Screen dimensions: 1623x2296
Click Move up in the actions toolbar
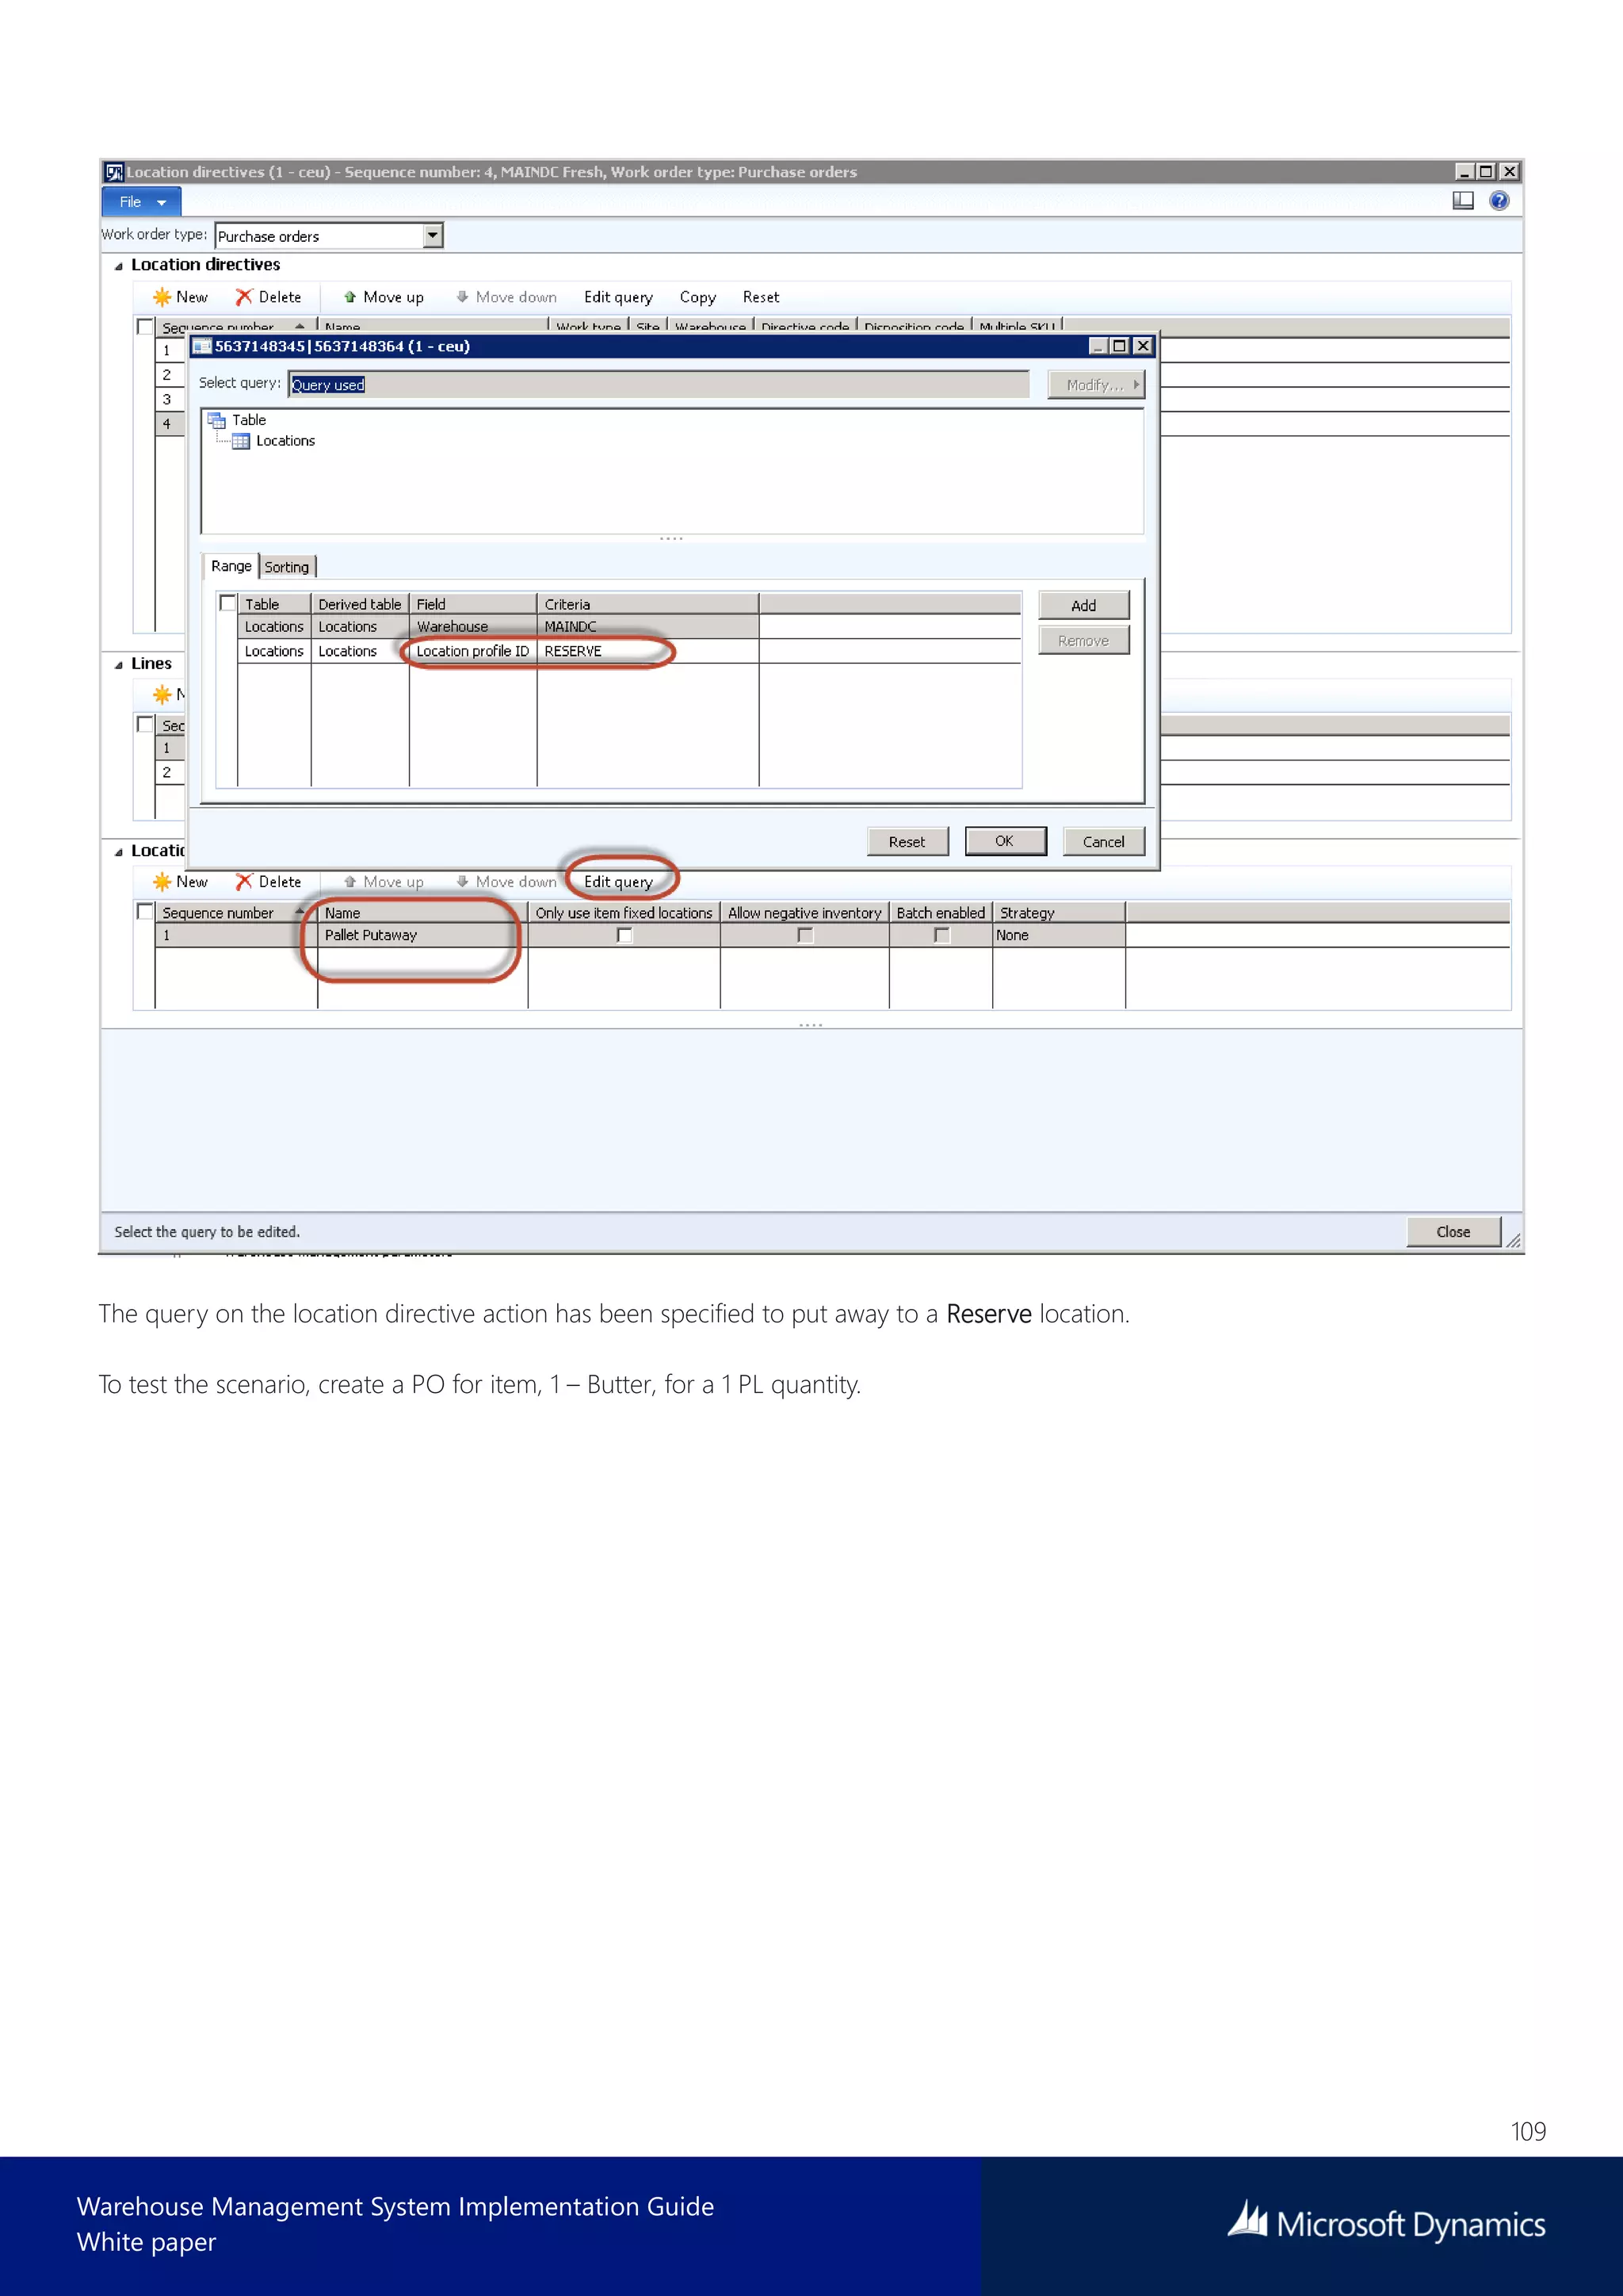pyautogui.click(x=384, y=882)
